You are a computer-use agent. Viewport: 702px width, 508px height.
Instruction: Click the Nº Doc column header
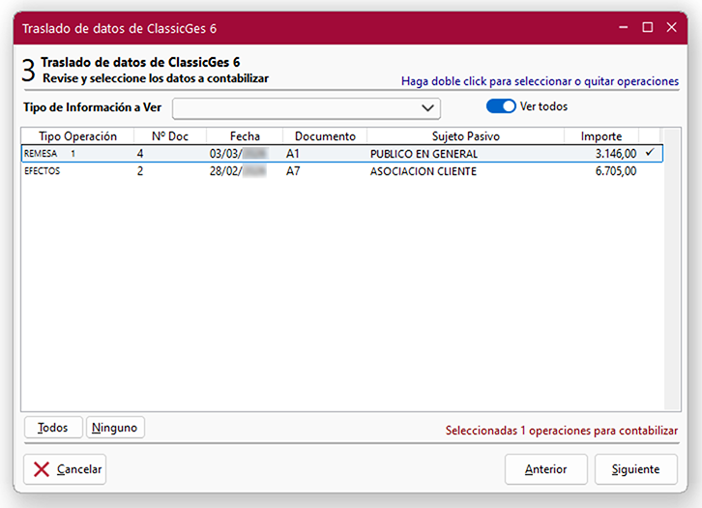tap(170, 136)
